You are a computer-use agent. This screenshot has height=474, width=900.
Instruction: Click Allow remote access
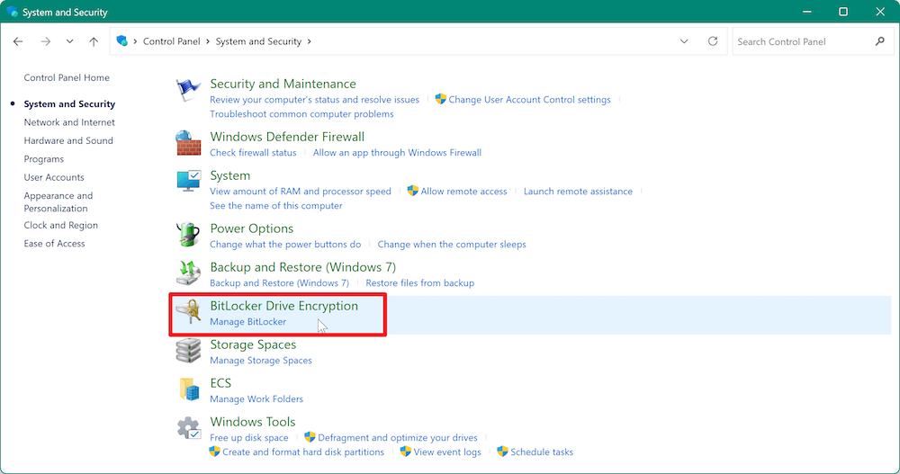coord(463,192)
